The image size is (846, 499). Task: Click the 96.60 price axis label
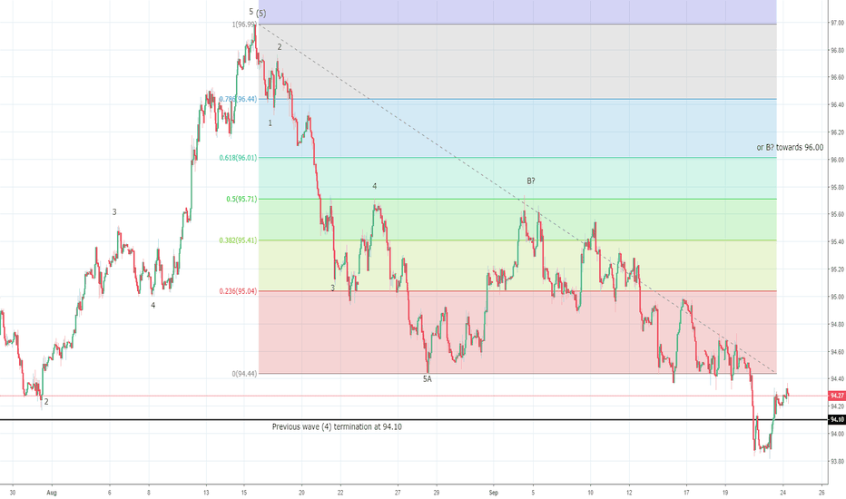837,78
